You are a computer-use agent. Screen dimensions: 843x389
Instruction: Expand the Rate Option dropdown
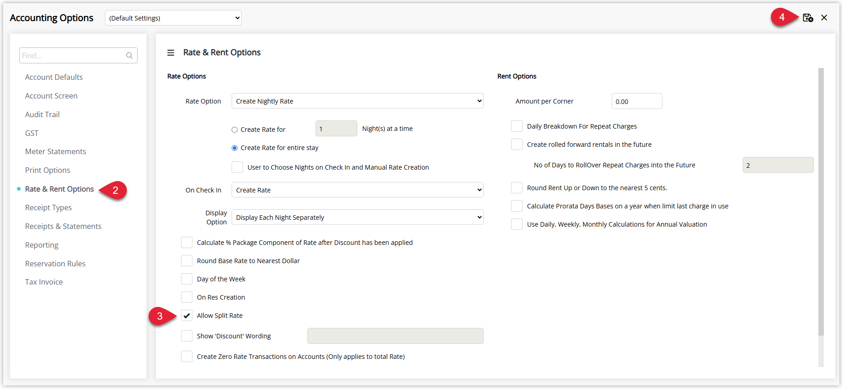(x=357, y=101)
